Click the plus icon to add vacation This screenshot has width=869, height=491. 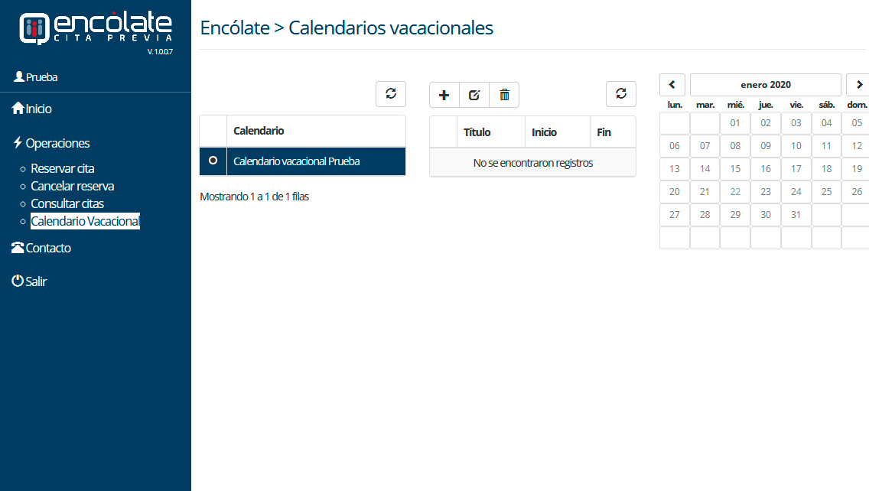(x=444, y=95)
